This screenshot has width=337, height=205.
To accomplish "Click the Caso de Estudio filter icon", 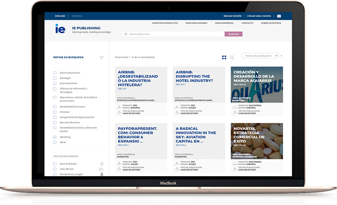I will (102, 164).
